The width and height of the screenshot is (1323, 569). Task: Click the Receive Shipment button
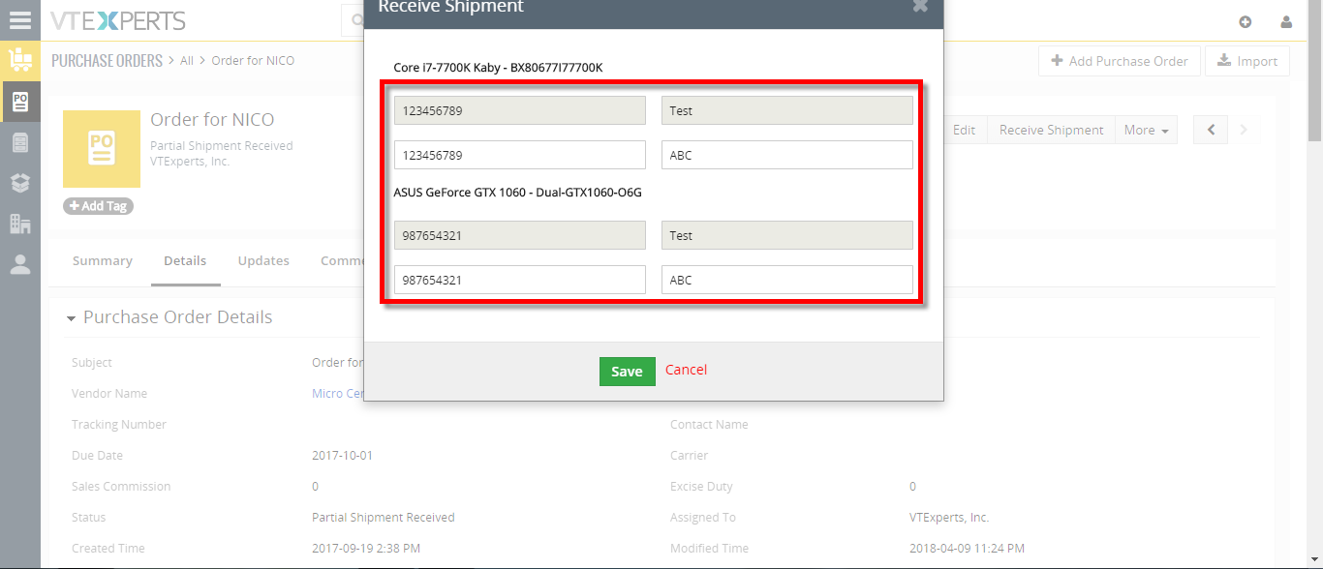point(1051,130)
